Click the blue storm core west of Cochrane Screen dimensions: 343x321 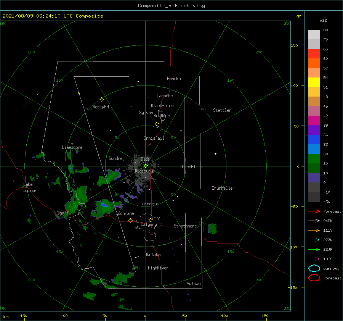coord(104,205)
